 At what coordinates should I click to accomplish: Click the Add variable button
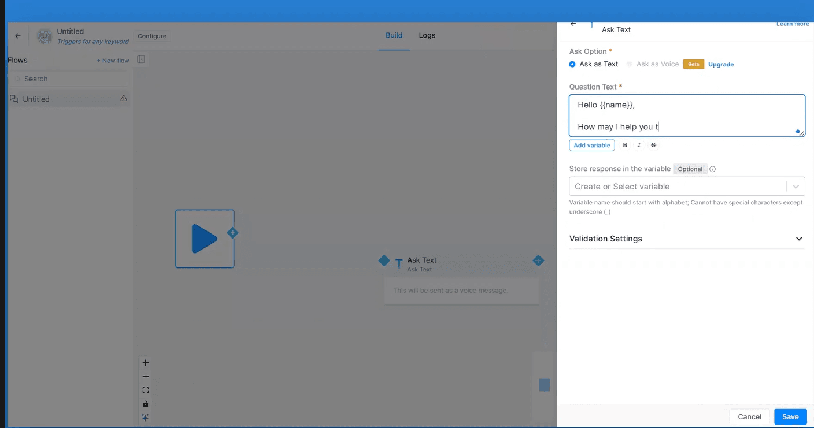tap(591, 146)
